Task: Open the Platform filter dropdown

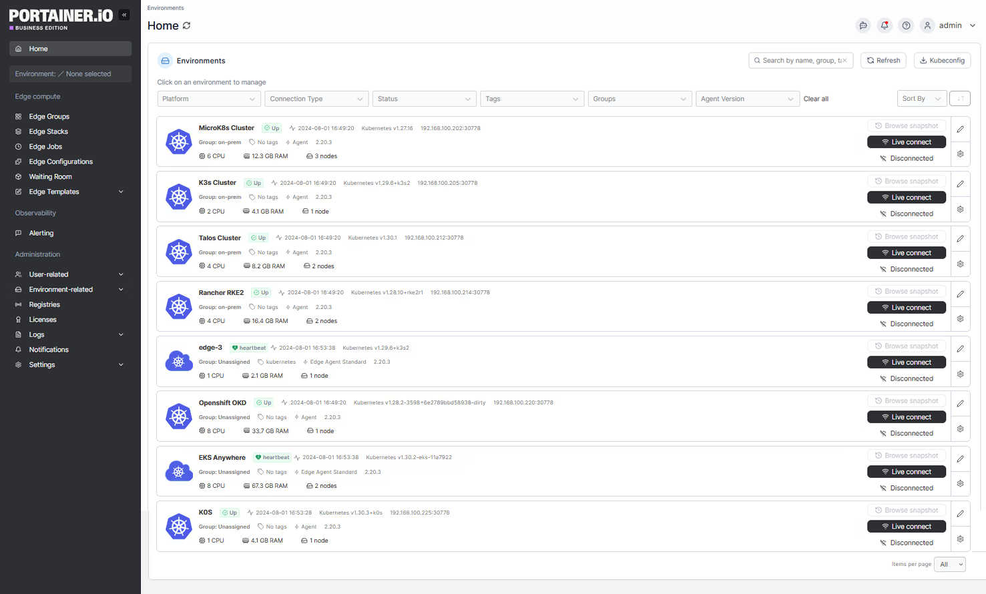Action: pyautogui.click(x=208, y=99)
